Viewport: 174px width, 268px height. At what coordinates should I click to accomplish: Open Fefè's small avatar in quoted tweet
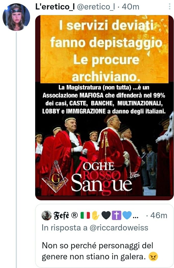[47, 215]
